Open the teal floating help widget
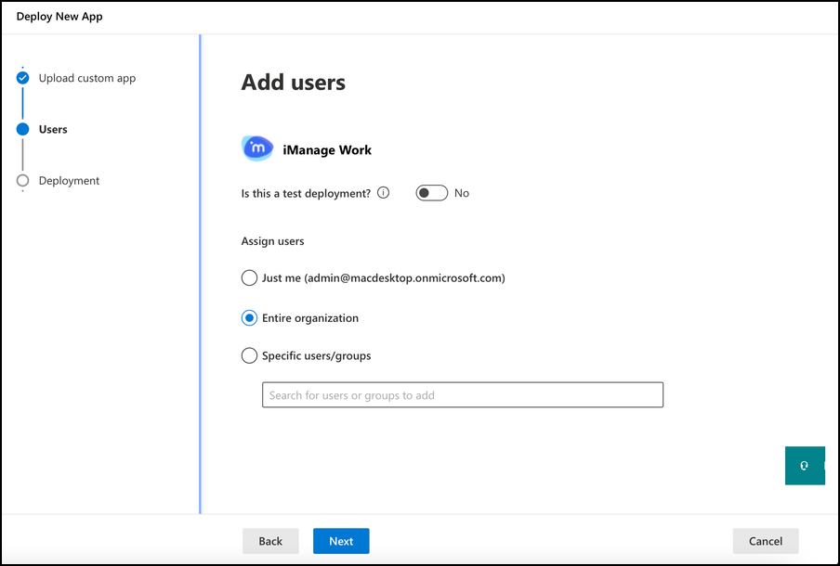The width and height of the screenshot is (840, 566). [x=804, y=465]
